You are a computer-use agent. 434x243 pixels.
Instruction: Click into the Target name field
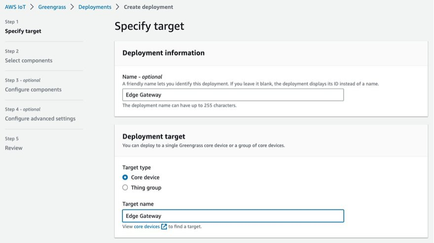coord(233,216)
